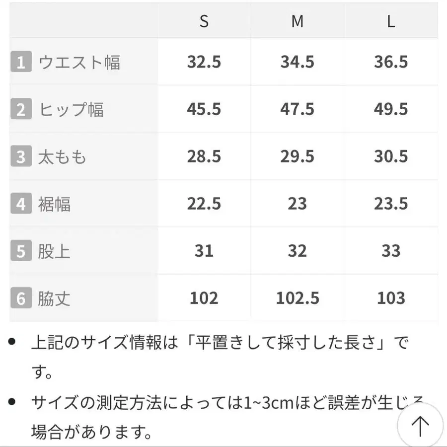Select the number 5 marker next to 股上
The width and height of the screenshot is (447, 447).
click(20, 251)
